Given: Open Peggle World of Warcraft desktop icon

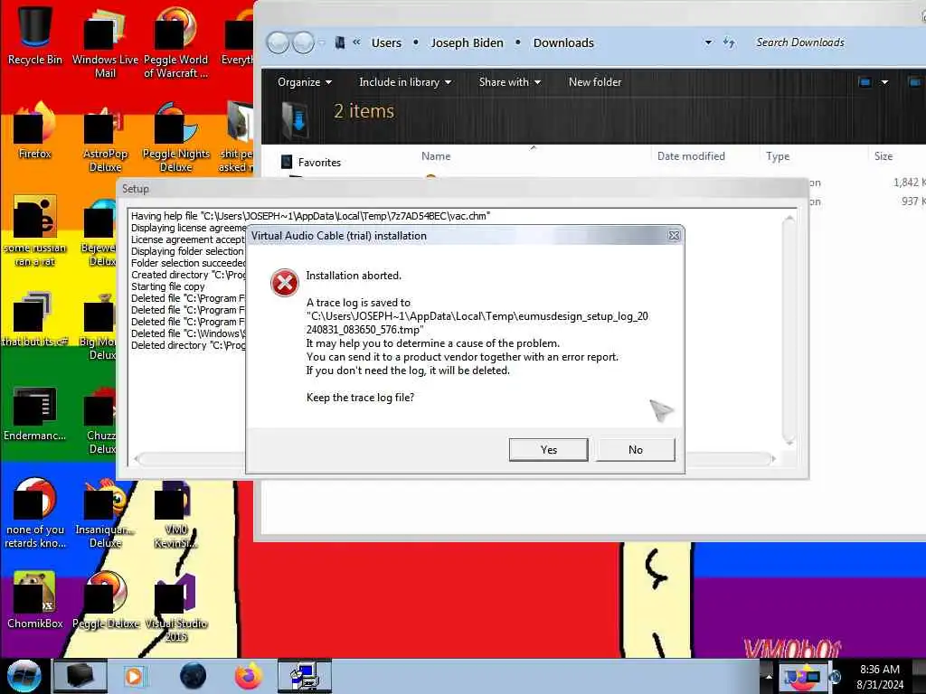Looking at the screenshot, I should coord(175,41).
